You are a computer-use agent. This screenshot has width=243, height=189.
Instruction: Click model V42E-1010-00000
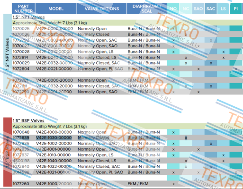54,155
